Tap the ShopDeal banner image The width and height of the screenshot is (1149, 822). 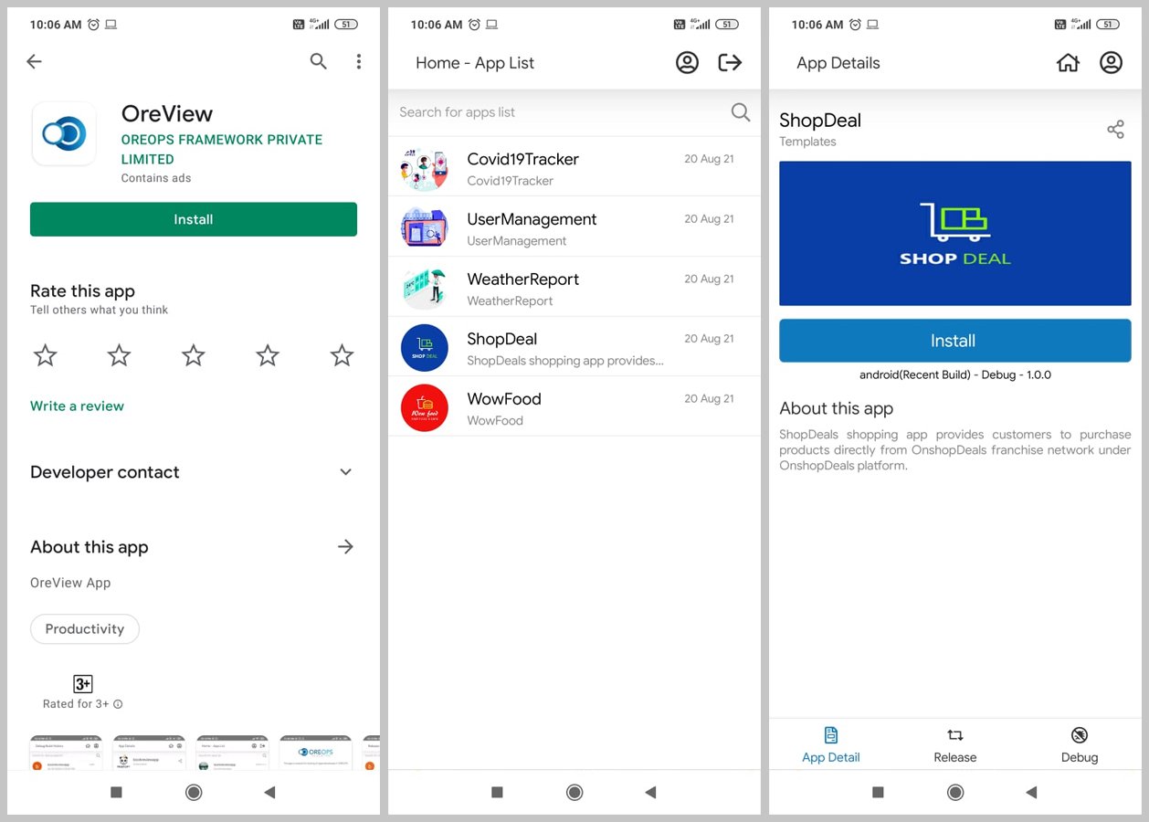tap(954, 234)
